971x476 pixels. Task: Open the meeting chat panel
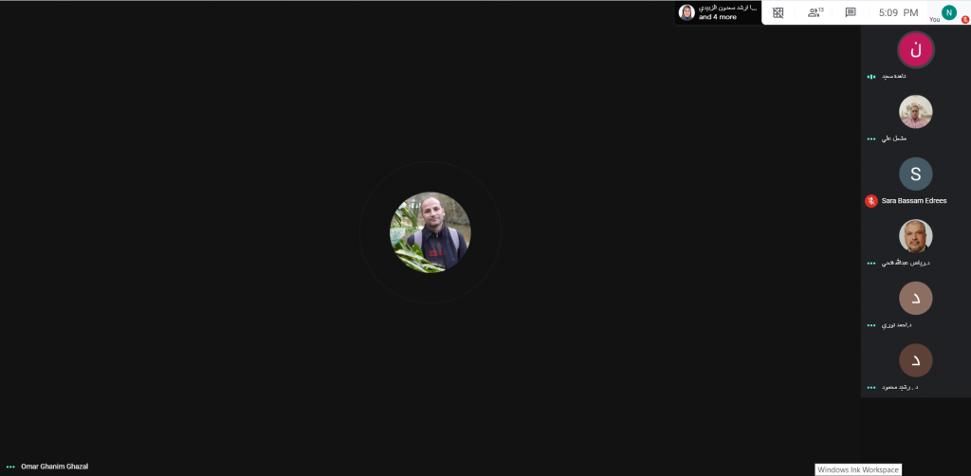coord(851,12)
